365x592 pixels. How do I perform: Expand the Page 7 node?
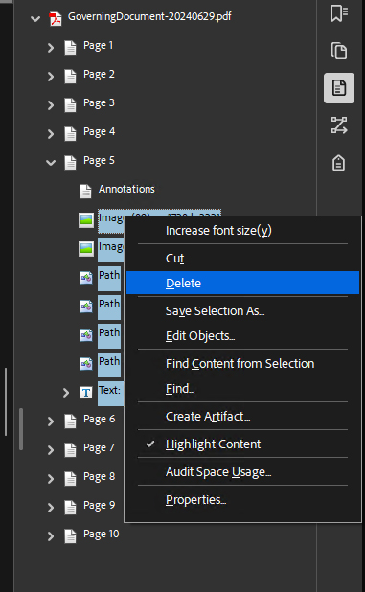pyautogui.click(x=51, y=450)
